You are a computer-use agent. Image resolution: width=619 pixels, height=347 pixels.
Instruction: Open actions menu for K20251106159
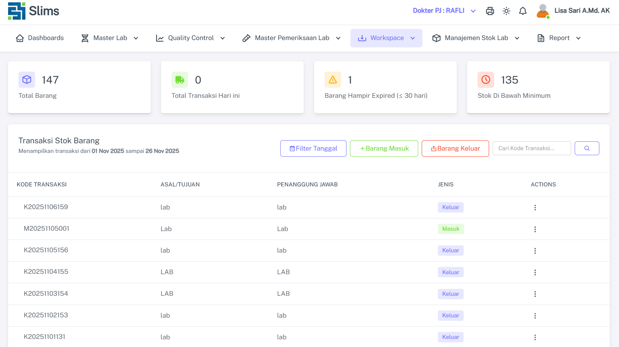[x=535, y=208]
